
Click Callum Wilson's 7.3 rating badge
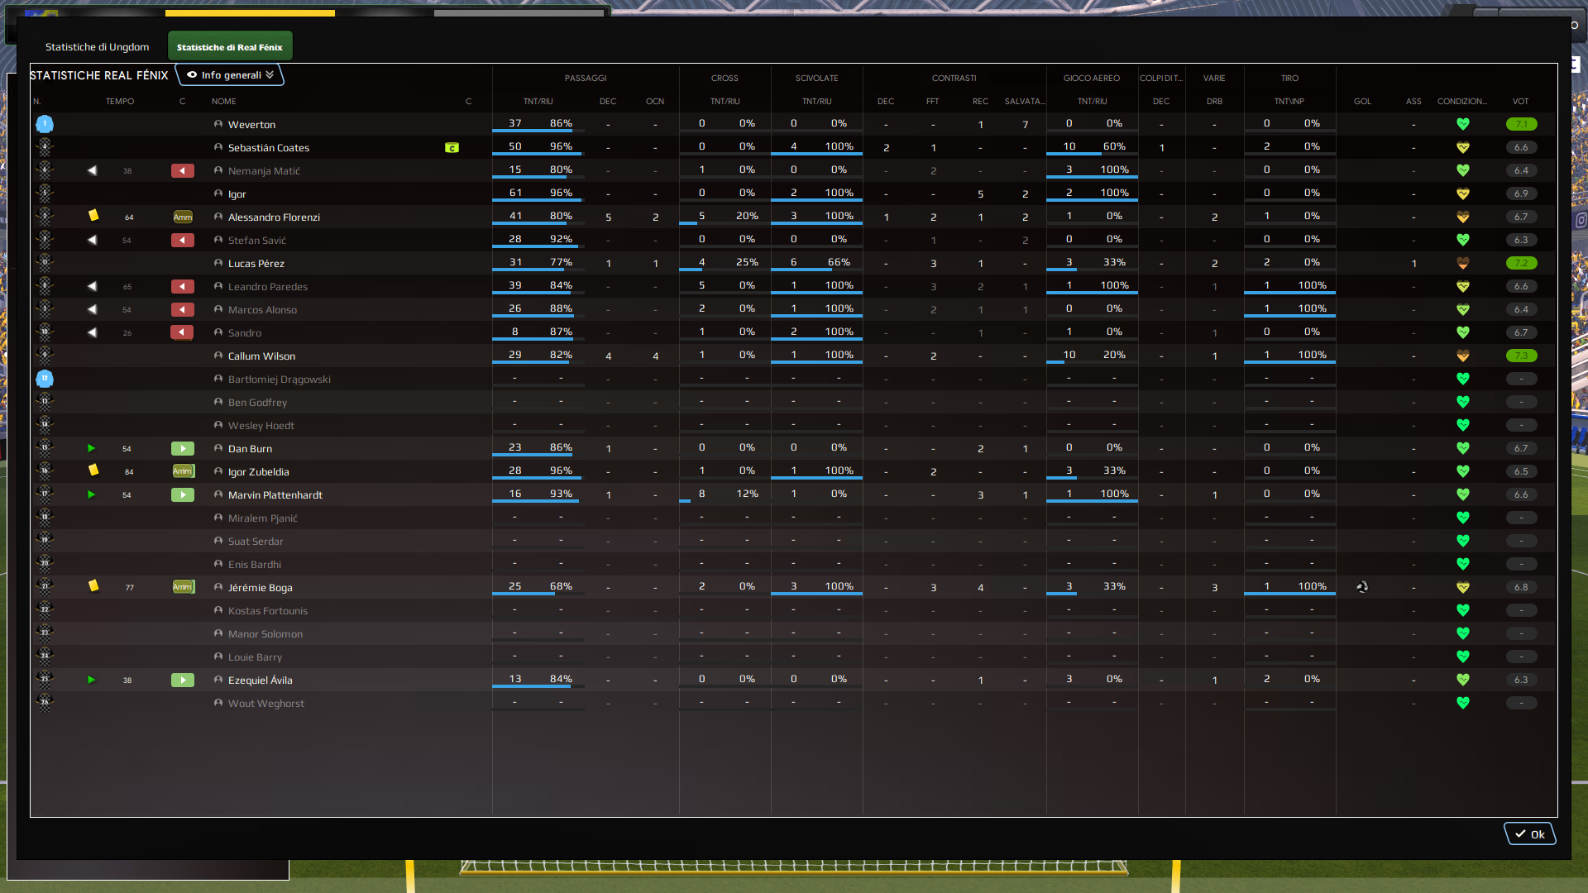[1521, 356]
